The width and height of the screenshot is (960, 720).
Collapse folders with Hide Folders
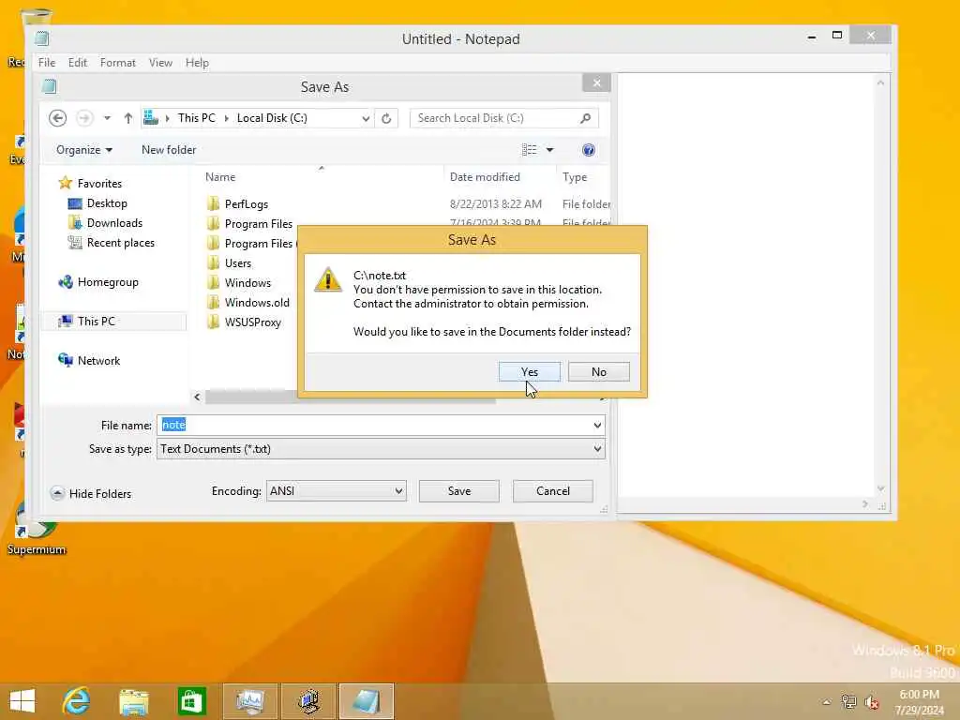[91, 493]
